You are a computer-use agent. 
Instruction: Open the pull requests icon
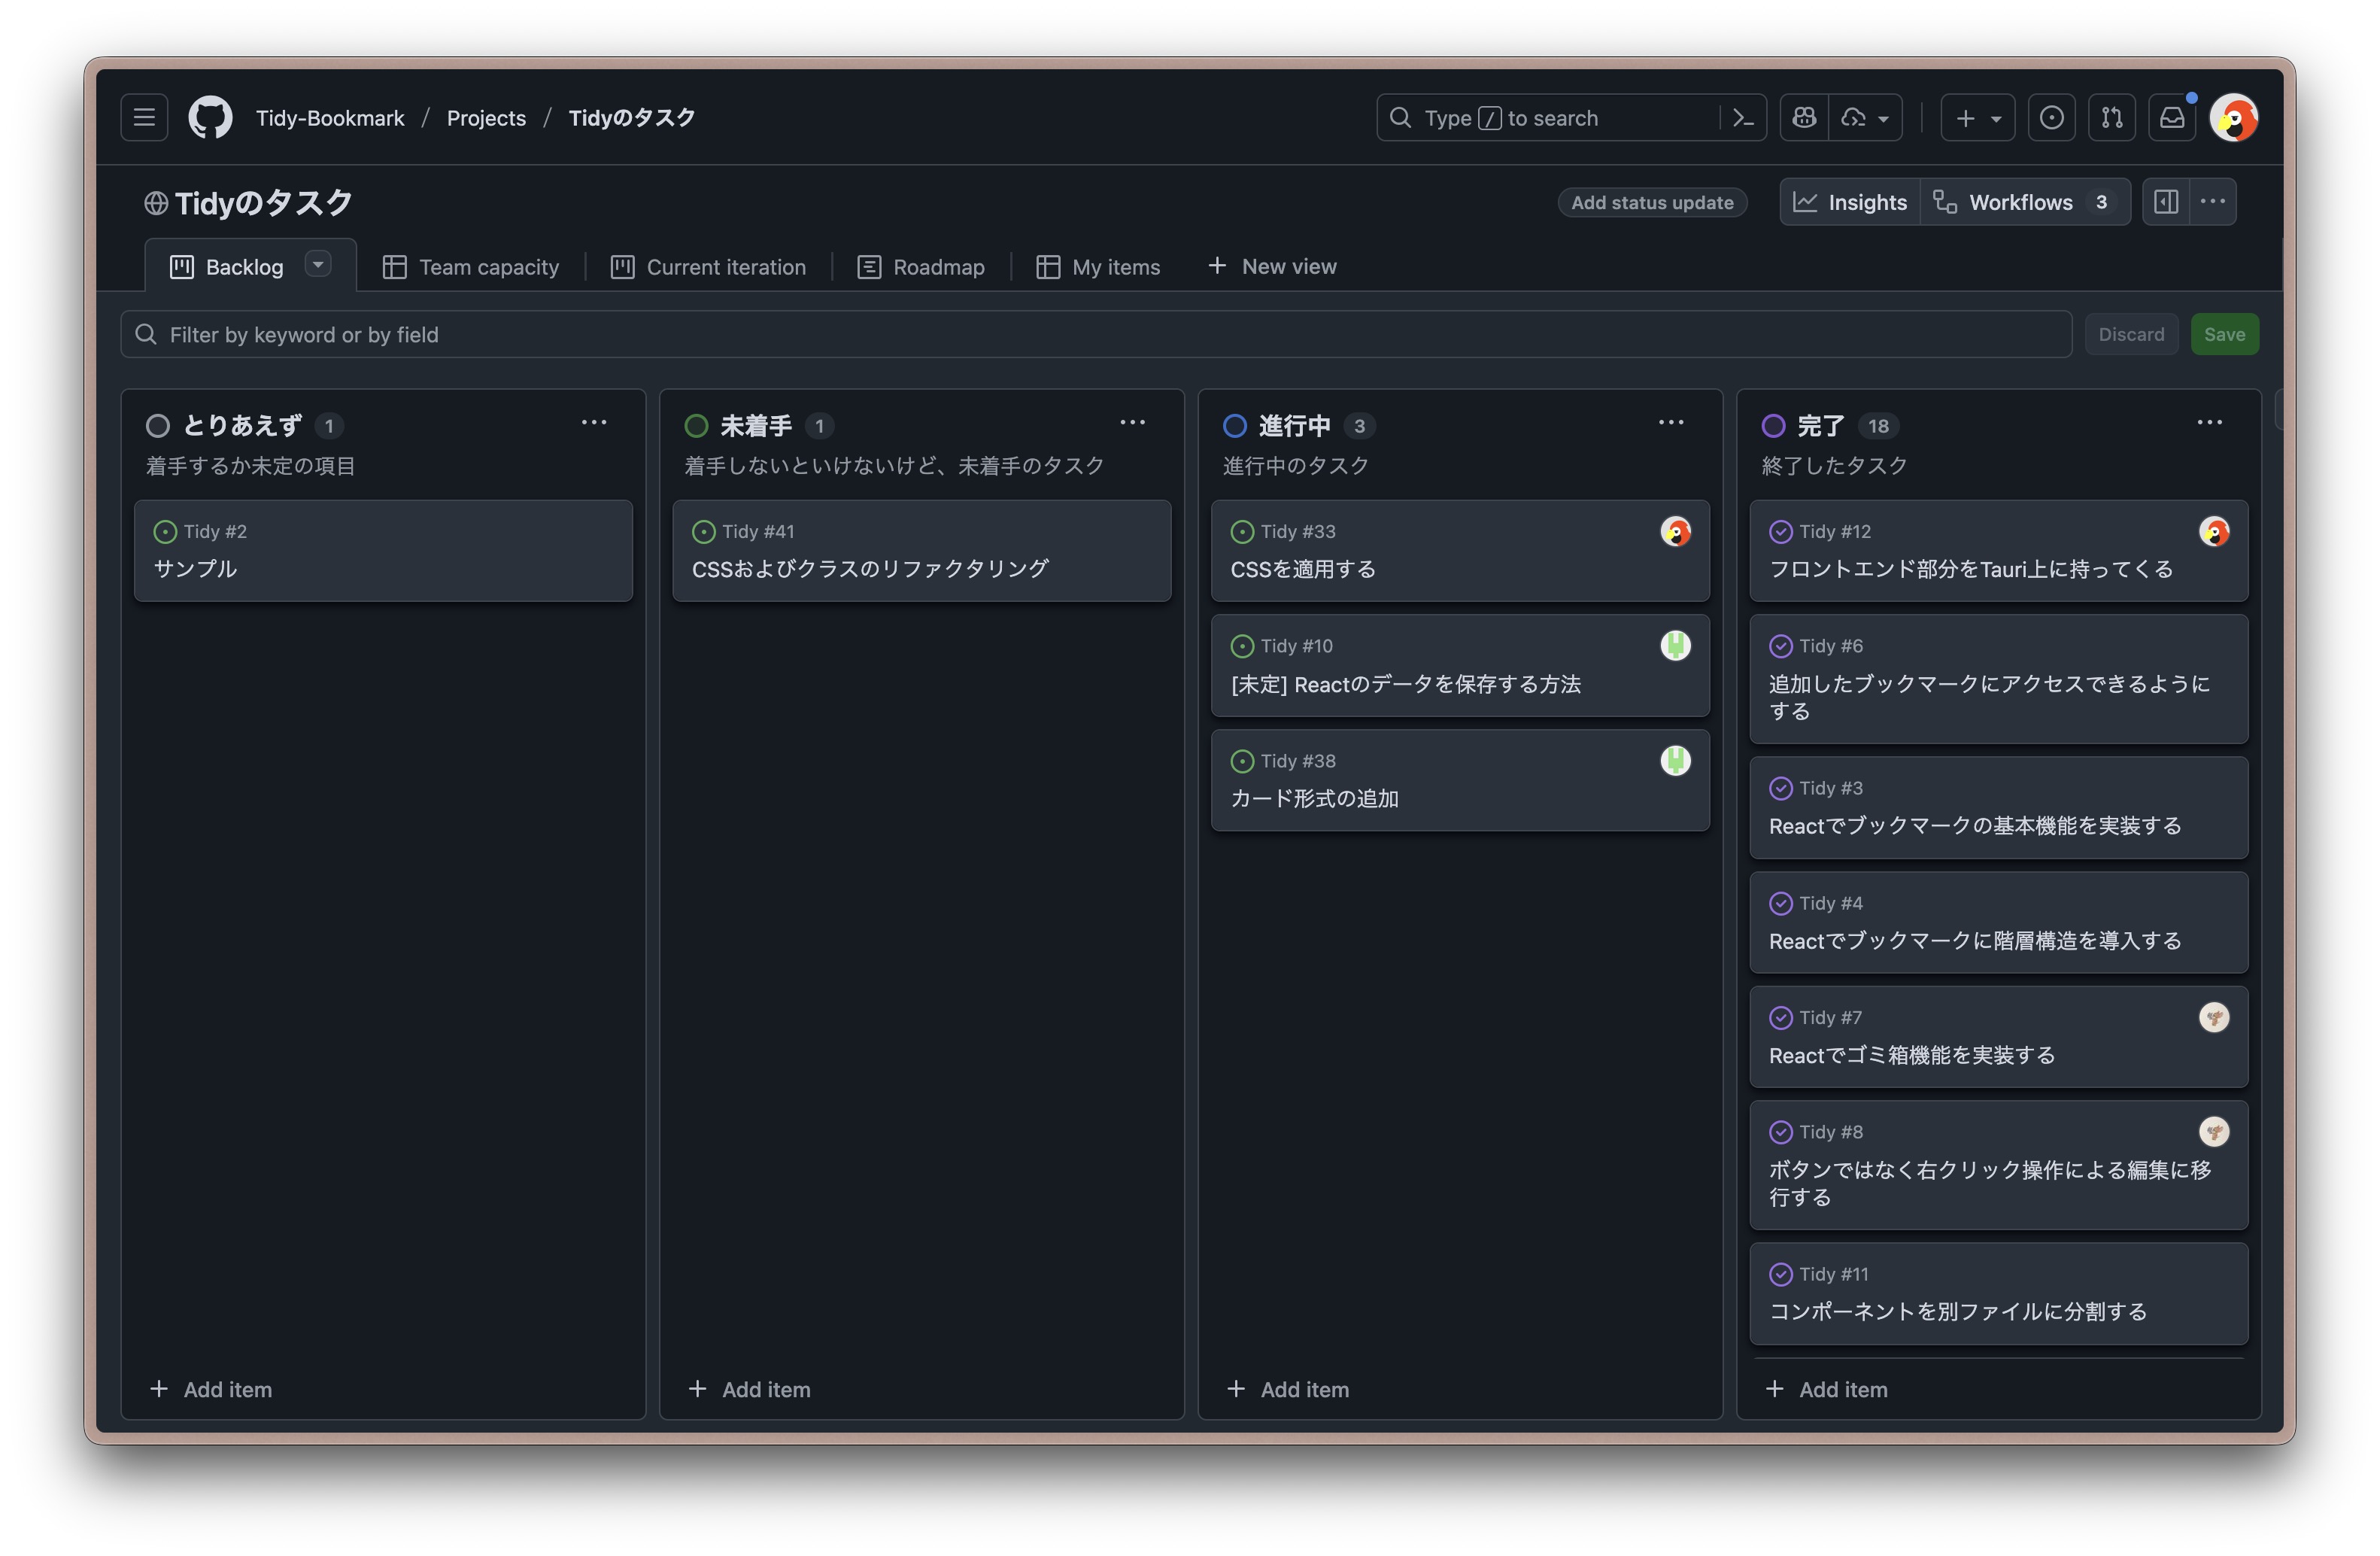2112,117
